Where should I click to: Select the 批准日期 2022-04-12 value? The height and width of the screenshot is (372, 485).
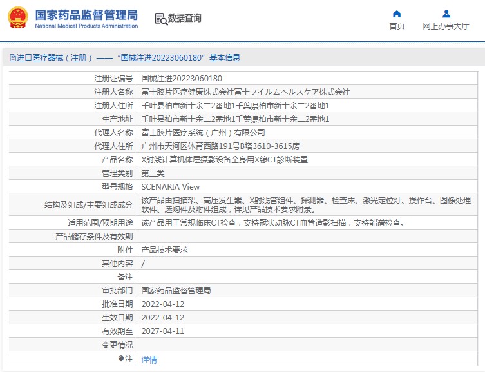(x=163, y=304)
